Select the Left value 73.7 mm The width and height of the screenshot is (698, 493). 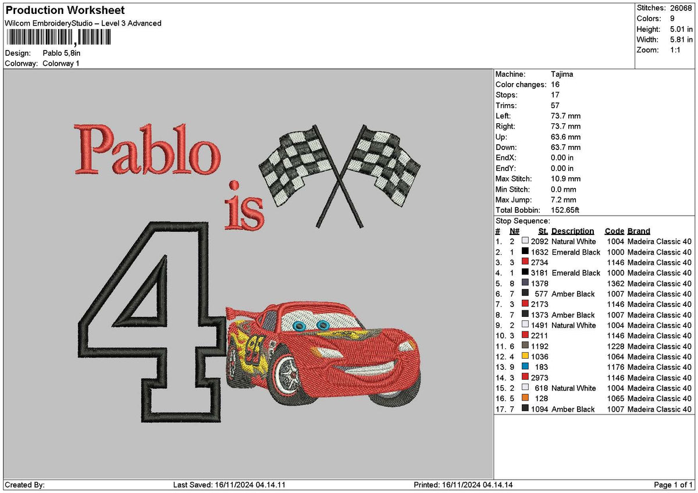coord(565,116)
